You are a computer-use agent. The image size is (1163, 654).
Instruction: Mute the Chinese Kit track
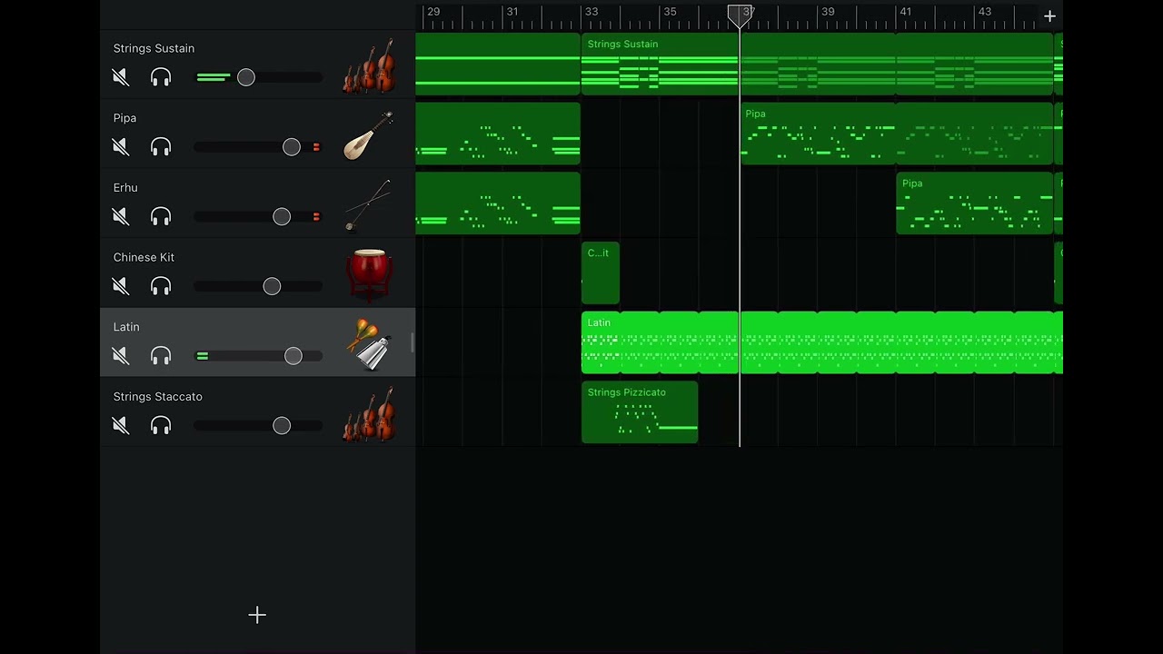(x=121, y=286)
